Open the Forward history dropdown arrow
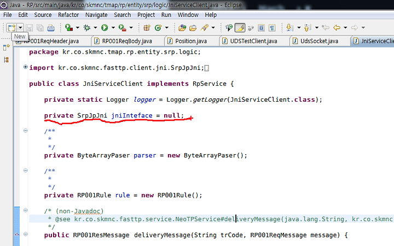 (363, 28)
